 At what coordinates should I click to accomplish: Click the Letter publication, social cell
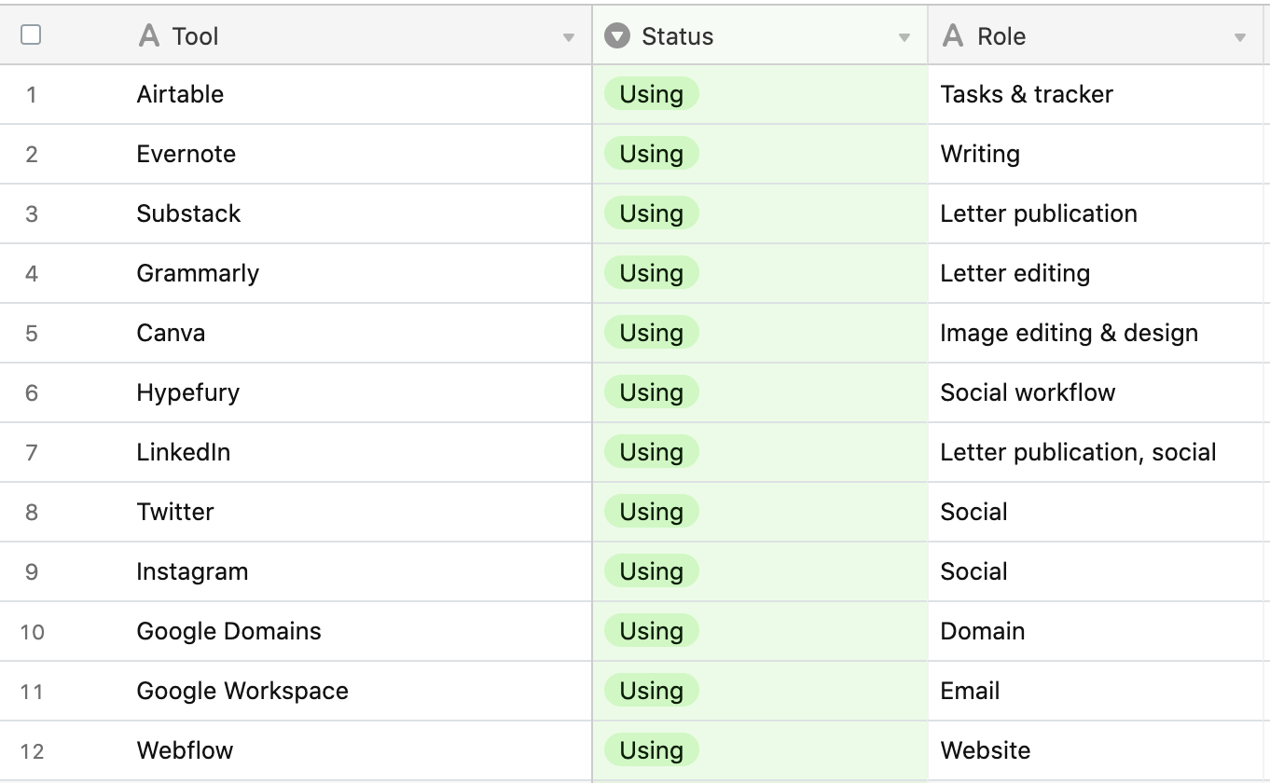click(x=1096, y=452)
